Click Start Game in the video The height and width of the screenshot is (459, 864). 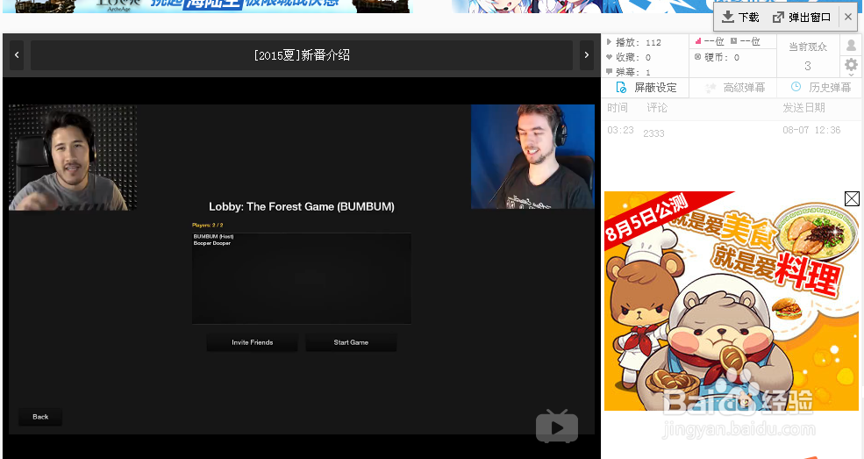(x=351, y=342)
